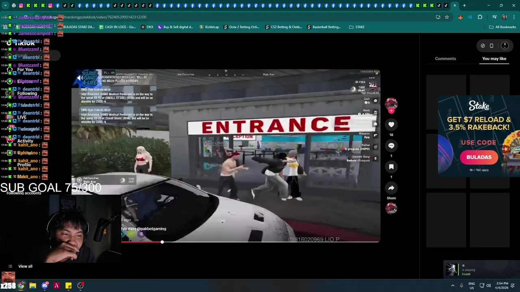Open Profile in TikTok sidebar
The height and width of the screenshot is (292, 520).
(24, 165)
